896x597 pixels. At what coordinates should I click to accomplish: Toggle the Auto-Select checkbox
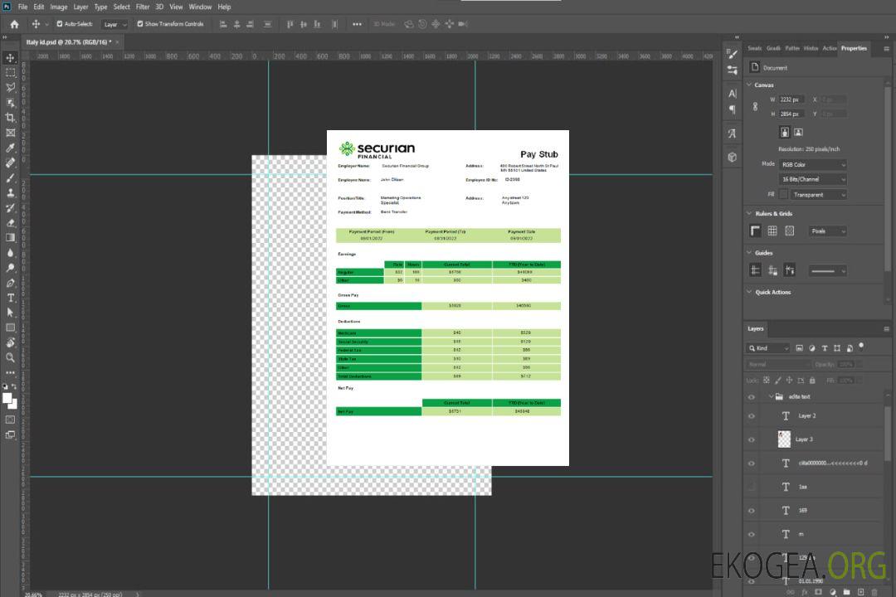(59, 24)
